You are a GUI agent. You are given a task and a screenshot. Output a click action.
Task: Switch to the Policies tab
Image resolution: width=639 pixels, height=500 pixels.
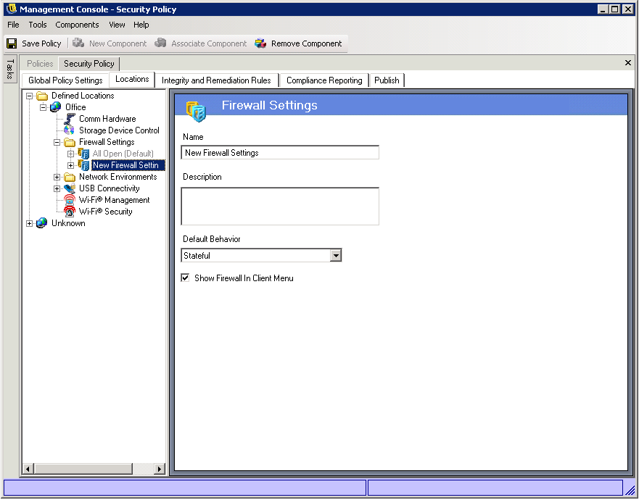[x=40, y=64]
